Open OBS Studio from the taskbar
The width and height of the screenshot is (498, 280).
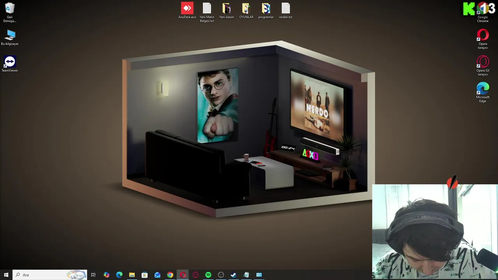(221, 275)
